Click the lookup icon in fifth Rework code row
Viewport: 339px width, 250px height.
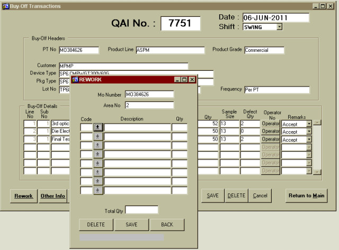click(x=98, y=163)
